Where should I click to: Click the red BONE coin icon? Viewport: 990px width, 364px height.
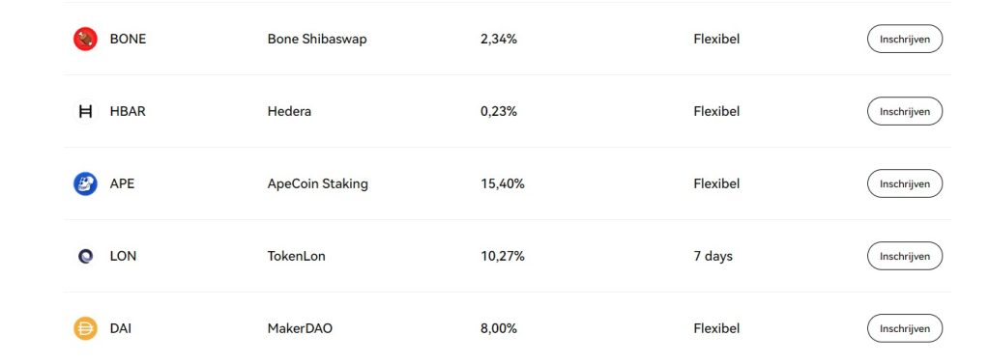[x=85, y=40]
